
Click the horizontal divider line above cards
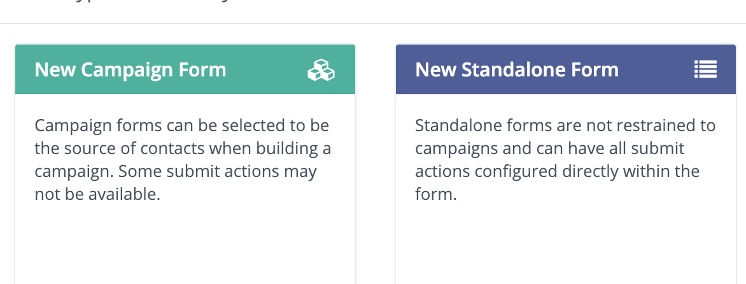(x=373, y=24)
